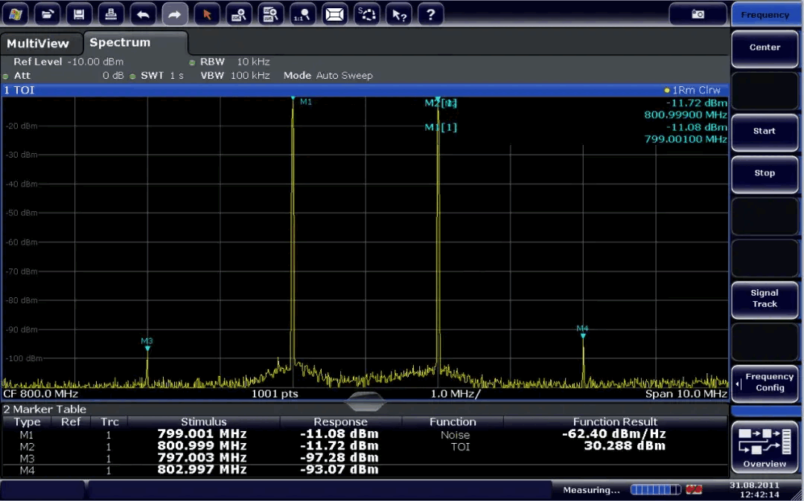
Task: Click the 1.0 MHz/ division label
Action: (456, 394)
